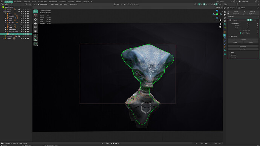260x146 pixels.
Task: Click the zoom viewport magnifier icon
Action: pos(220,20)
